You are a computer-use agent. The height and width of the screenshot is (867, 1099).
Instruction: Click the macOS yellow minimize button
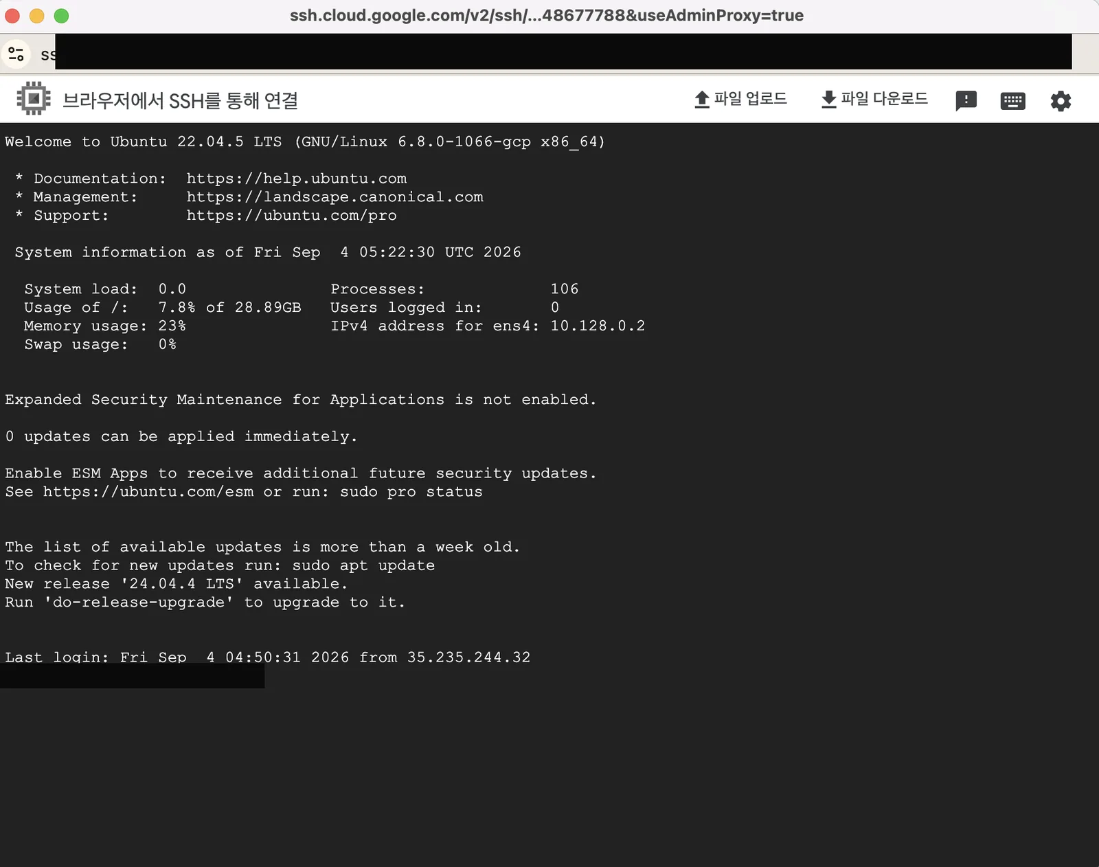click(36, 16)
